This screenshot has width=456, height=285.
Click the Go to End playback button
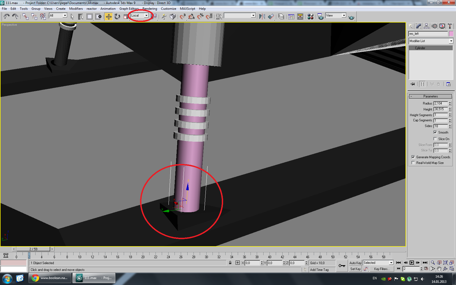[425, 263]
